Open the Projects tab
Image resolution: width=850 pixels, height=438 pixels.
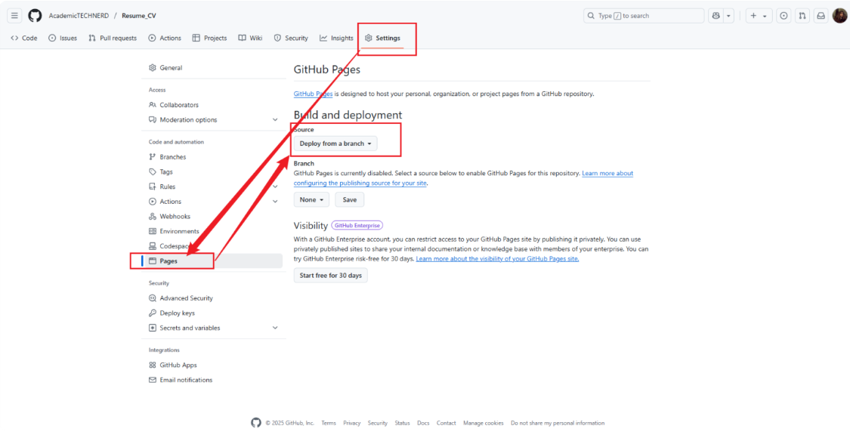click(x=210, y=38)
